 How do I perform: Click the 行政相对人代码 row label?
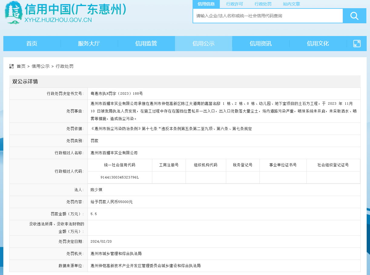pos(69,171)
